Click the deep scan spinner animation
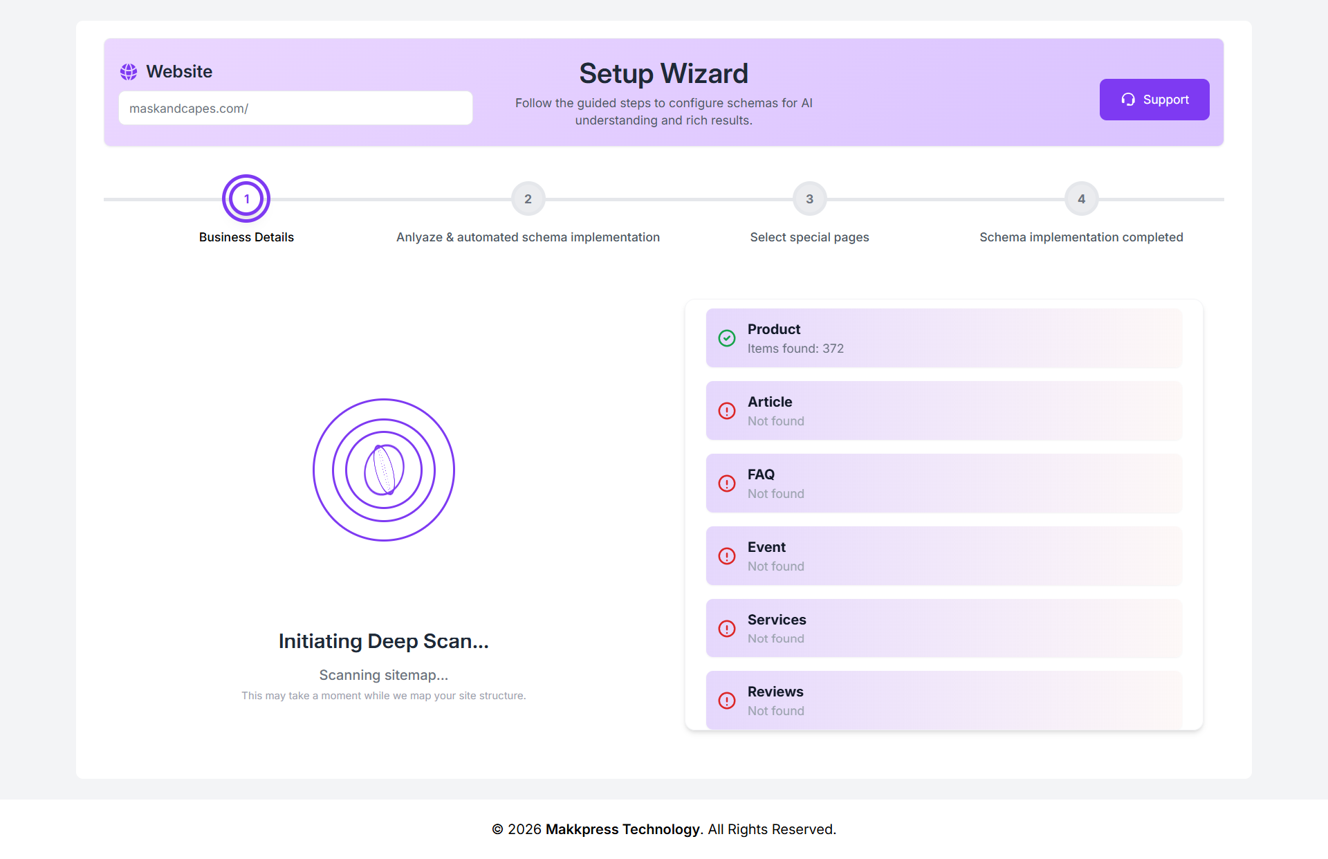The image size is (1328, 859). coord(384,470)
